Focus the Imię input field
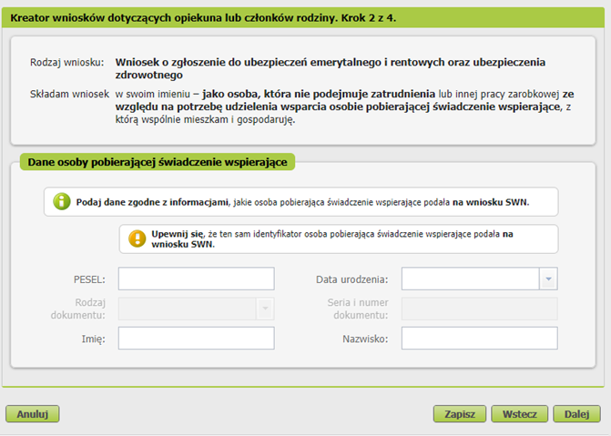Screen dimensions: 611x436 click(x=197, y=339)
